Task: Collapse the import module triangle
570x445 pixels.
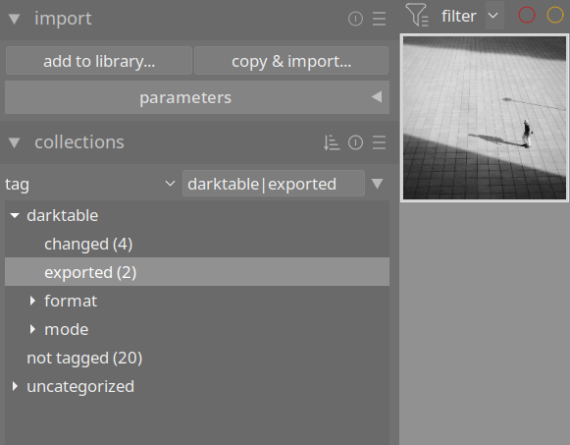Action: point(14,19)
